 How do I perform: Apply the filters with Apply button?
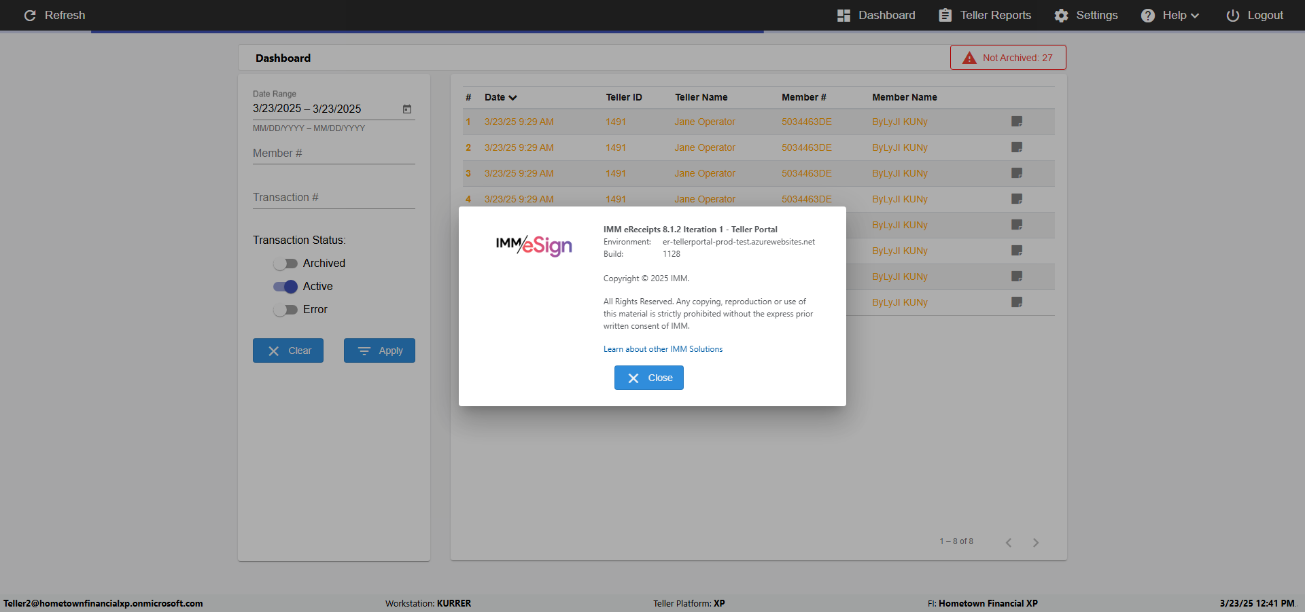[x=379, y=350]
